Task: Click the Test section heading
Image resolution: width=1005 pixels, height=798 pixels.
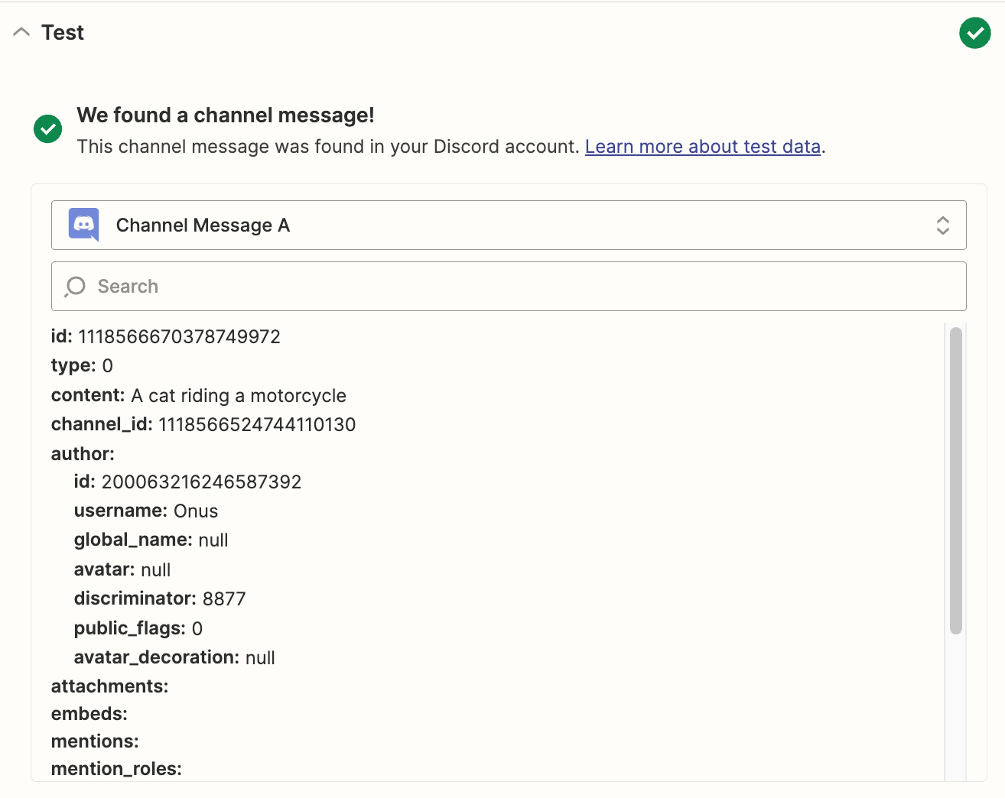Action: point(63,33)
